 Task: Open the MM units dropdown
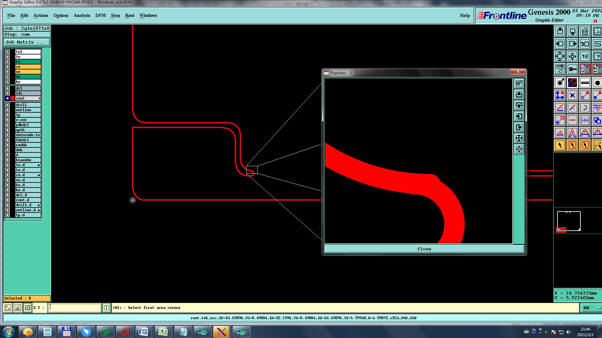tap(592, 308)
